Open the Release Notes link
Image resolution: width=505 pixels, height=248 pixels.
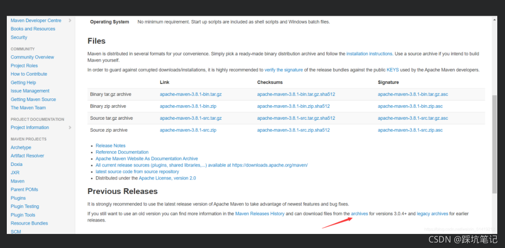tap(111, 146)
